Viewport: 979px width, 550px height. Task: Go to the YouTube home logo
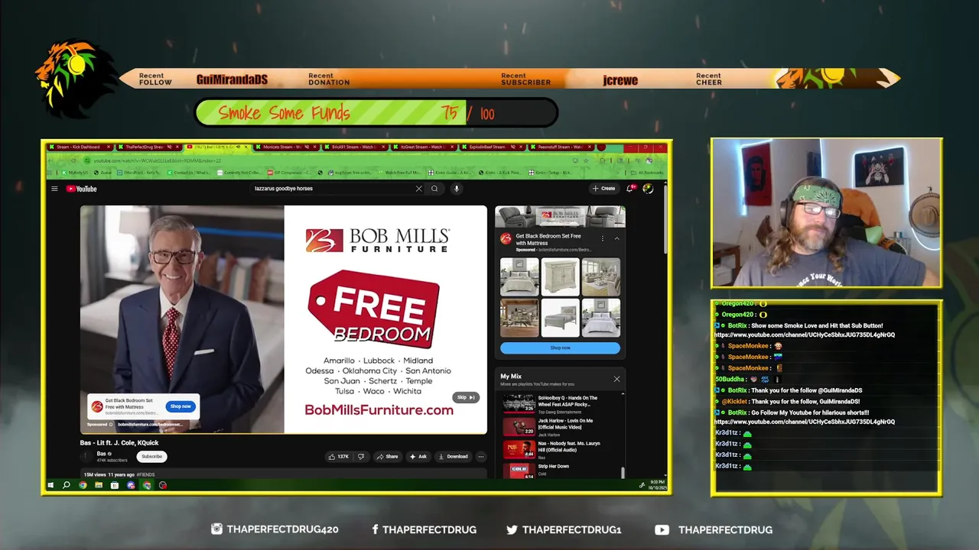pyautogui.click(x=81, y=189)
